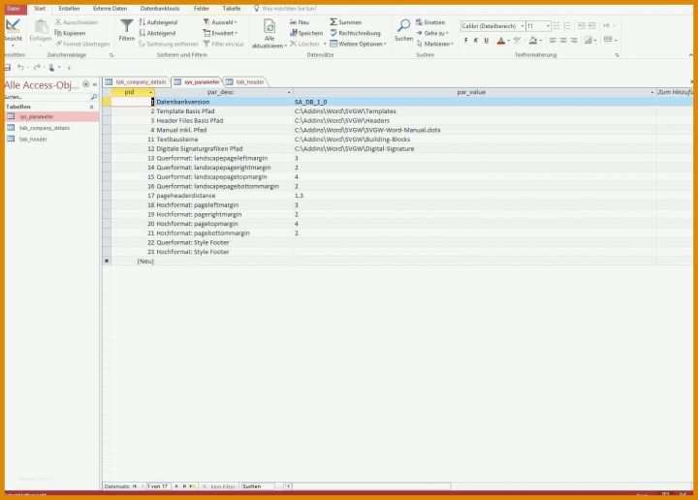
Task: Open the tab_company_details document tab
Action: (x=137, y=82)
